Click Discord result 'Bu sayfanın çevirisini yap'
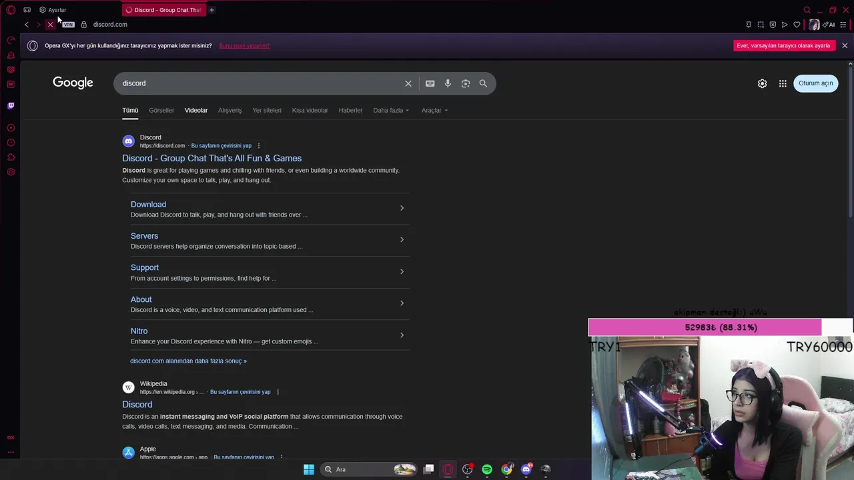854x480 pixels. [221, 146]
